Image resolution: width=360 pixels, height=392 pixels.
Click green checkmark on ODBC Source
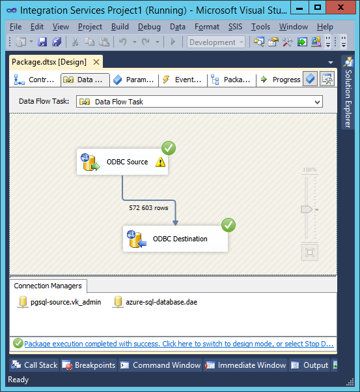[x=169, y=148]
